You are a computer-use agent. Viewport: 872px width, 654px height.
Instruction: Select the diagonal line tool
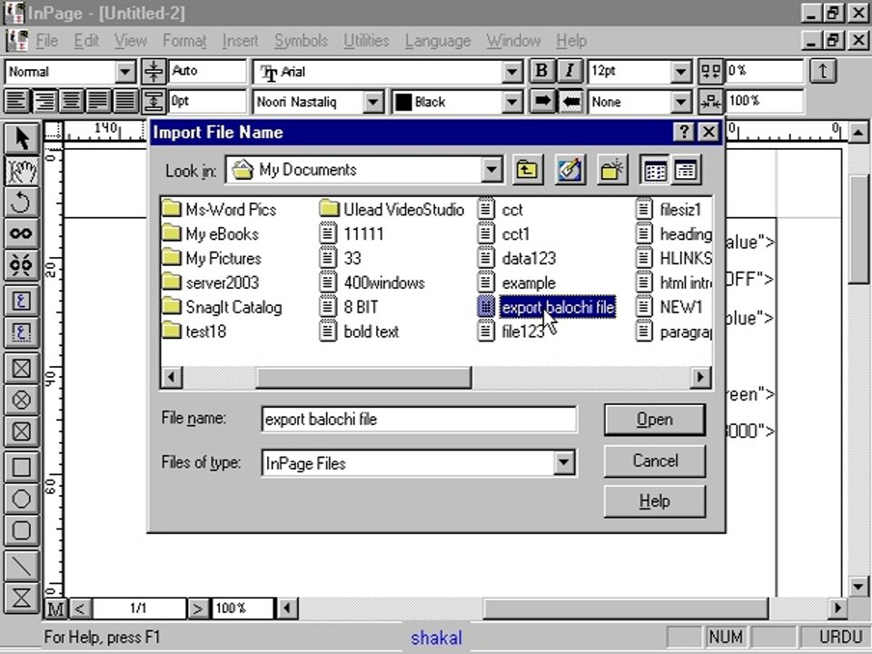coord(21,566)
